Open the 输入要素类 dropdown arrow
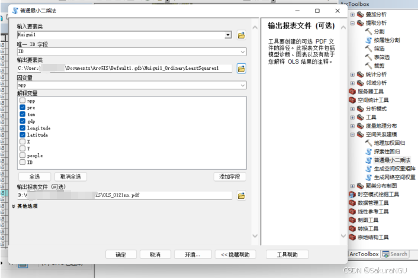Image resolution: width=418 pixels, height=278 pixels. (228, 35)
